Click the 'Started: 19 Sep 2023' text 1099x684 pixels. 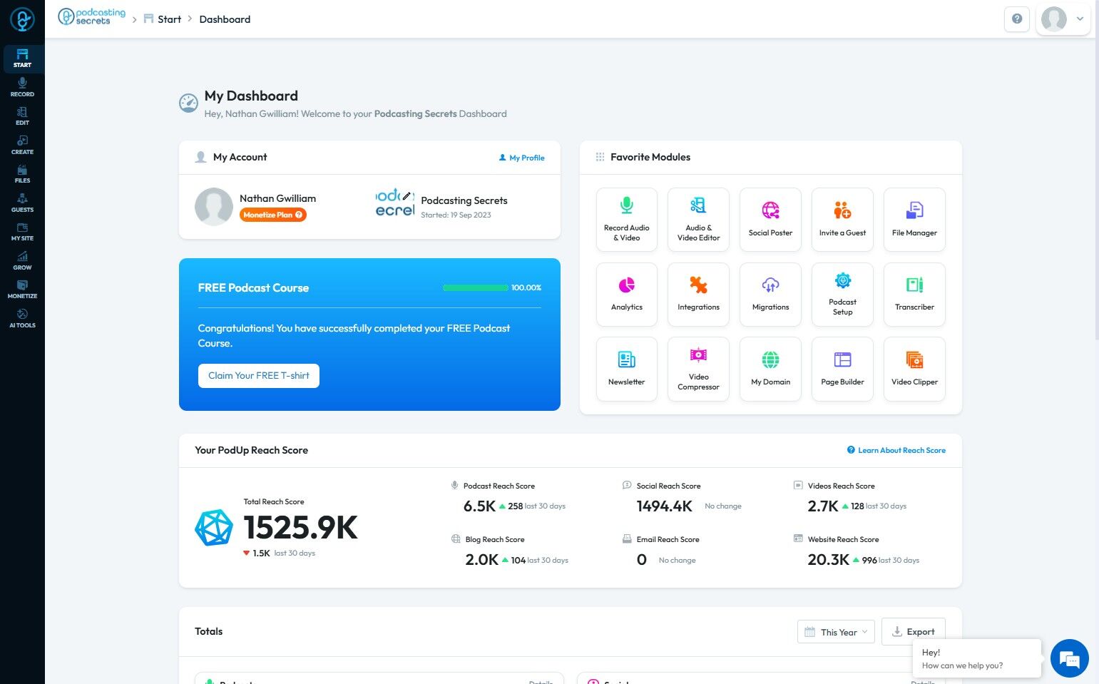(x=456, y=215)
